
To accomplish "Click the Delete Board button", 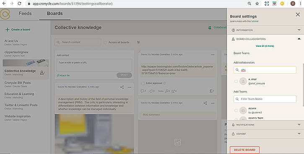I will pyautogui.click(x=244, y=150).
